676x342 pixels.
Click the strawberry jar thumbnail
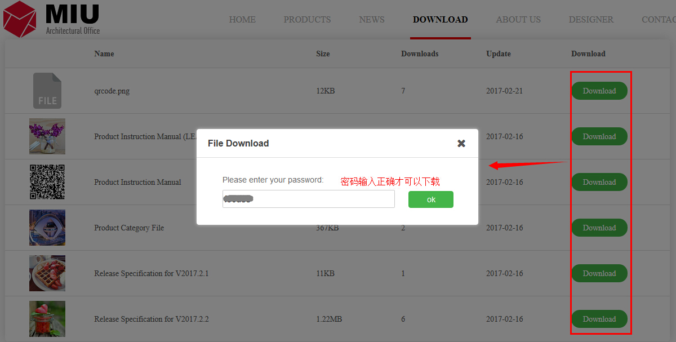click(47, 319)
